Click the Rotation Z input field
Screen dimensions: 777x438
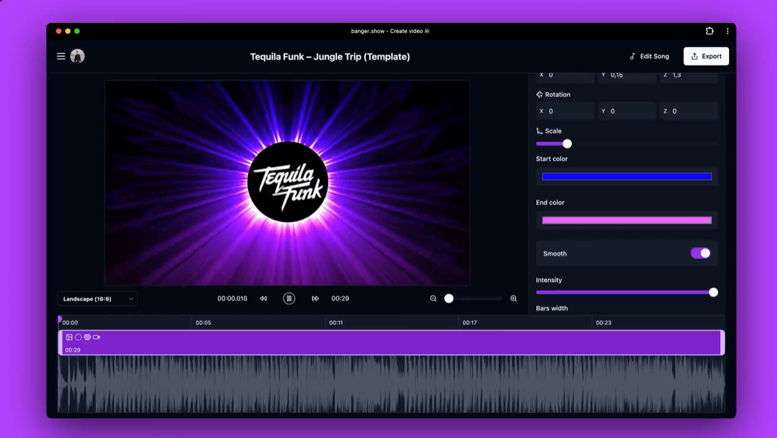pyautogui.click(x=688, y=111)
